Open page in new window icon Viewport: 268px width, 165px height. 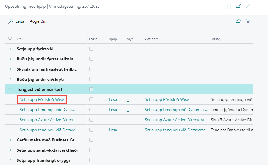coord(238,6)
